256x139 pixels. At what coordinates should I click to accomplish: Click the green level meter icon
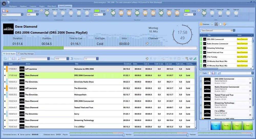195,59
